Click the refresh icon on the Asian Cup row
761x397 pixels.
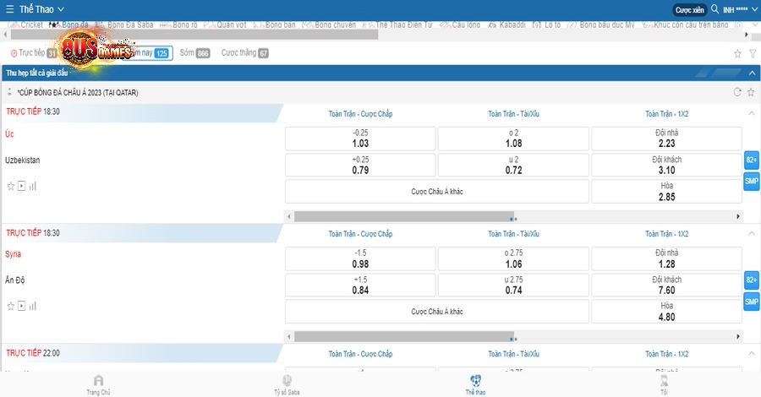click(737, 92)
